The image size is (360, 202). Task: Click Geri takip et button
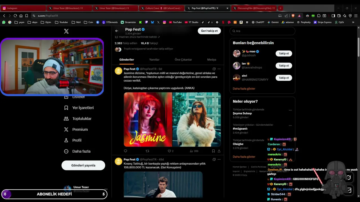tap(209, 31)
